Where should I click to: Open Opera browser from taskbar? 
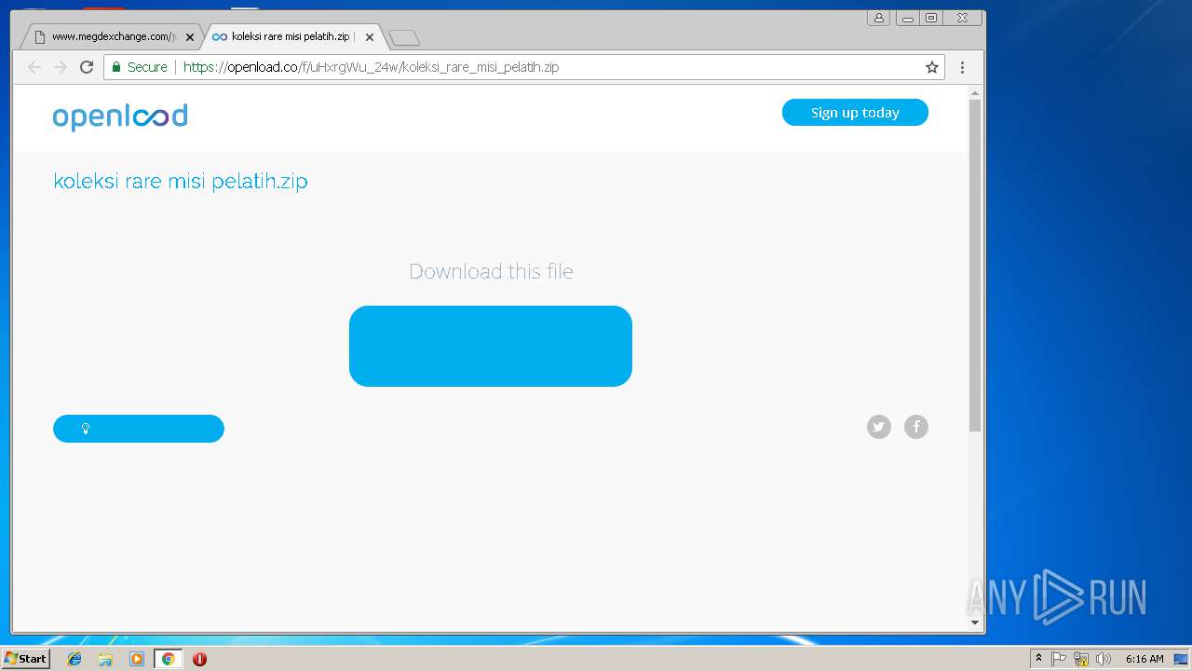pos(199,659)
